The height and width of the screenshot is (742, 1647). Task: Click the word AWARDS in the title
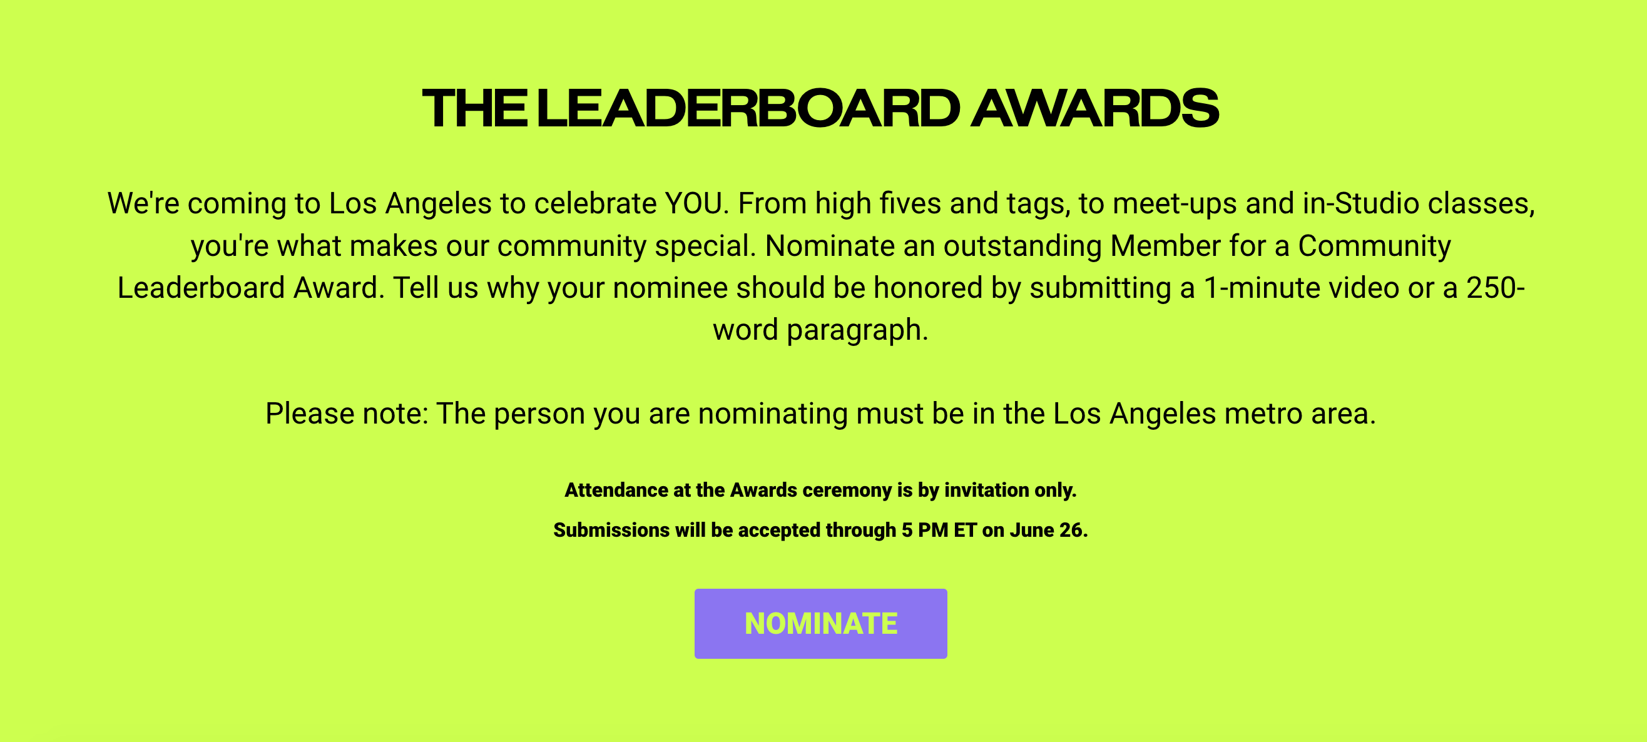pyautogui.click(x=1094, y=108)
